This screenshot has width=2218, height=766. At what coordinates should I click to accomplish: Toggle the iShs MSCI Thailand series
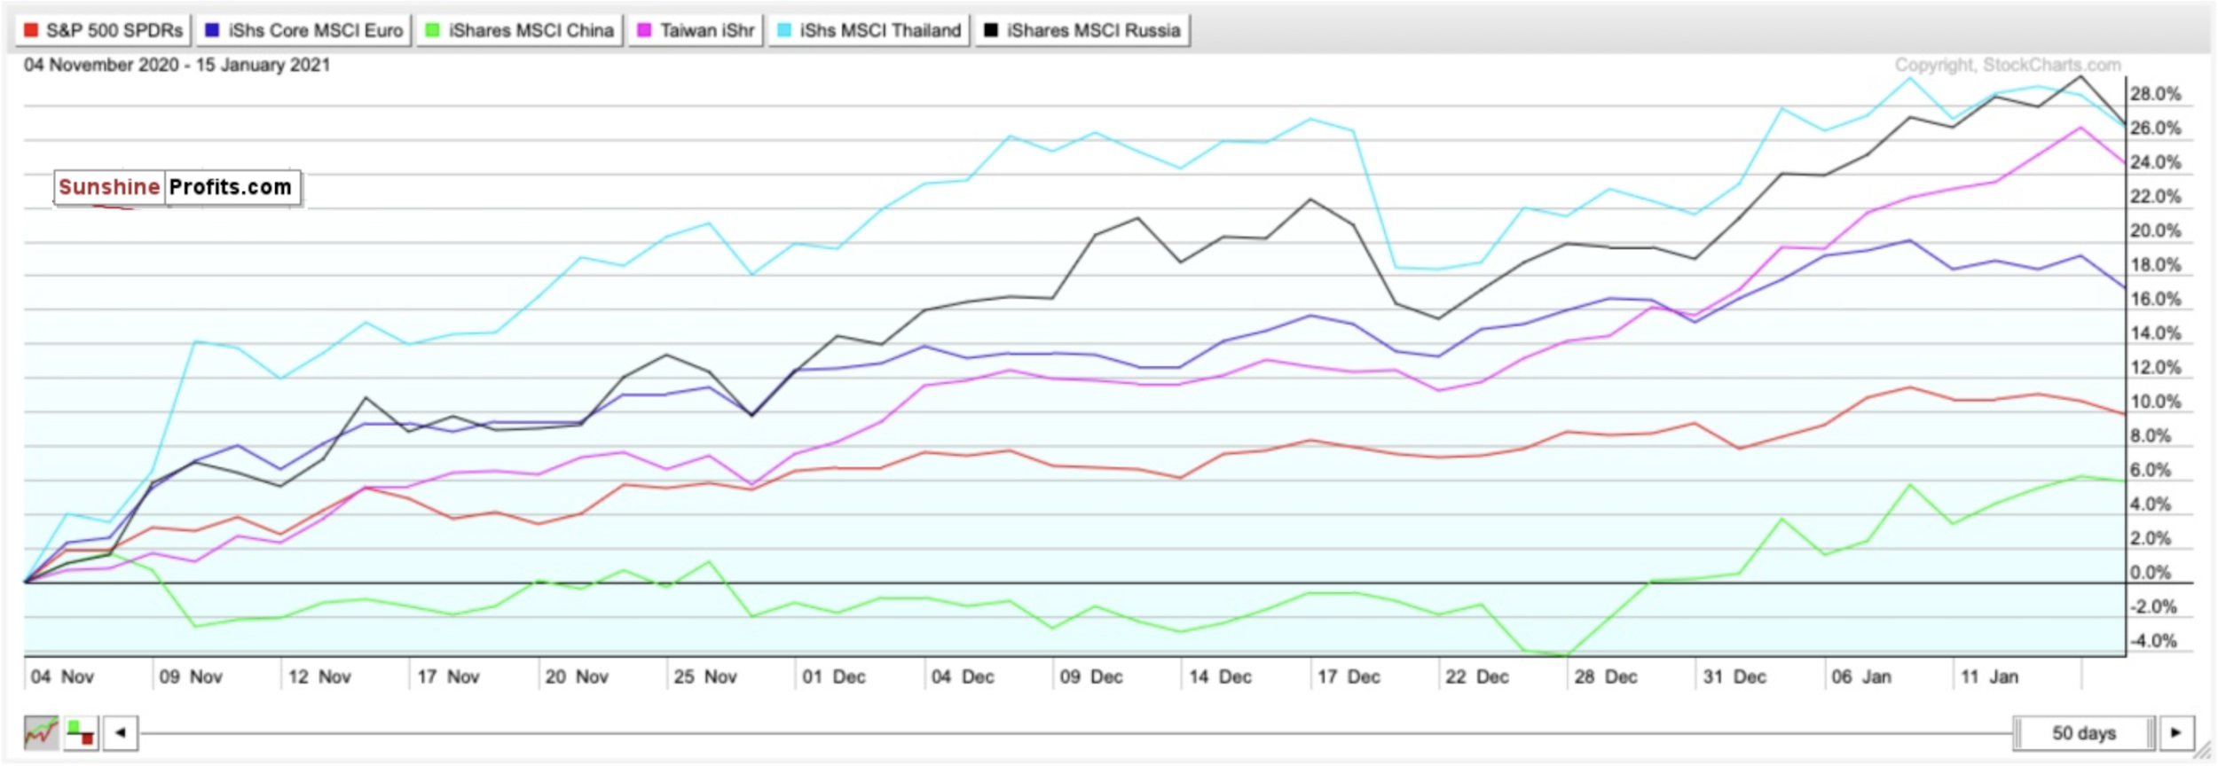tap(869, 30)
